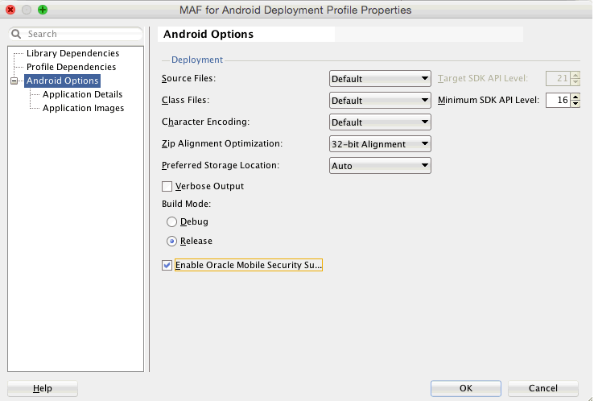Click the Help button
594x401 pixels.
pyautogui.click(x=43, y=388)
